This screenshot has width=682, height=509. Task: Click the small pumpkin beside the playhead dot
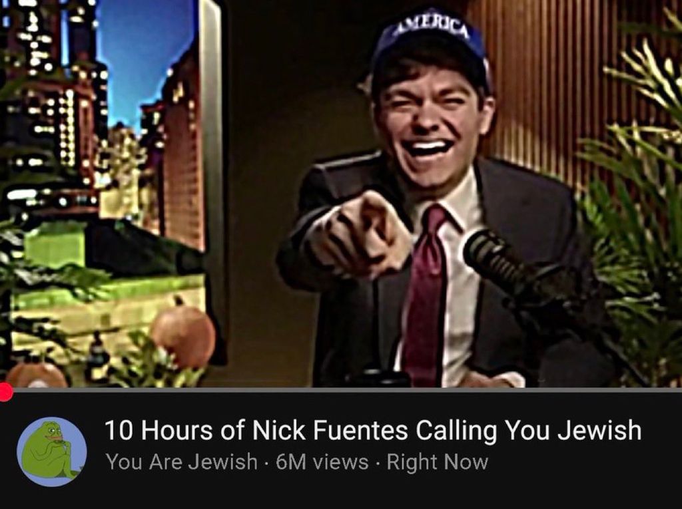[x=37, y=373]
